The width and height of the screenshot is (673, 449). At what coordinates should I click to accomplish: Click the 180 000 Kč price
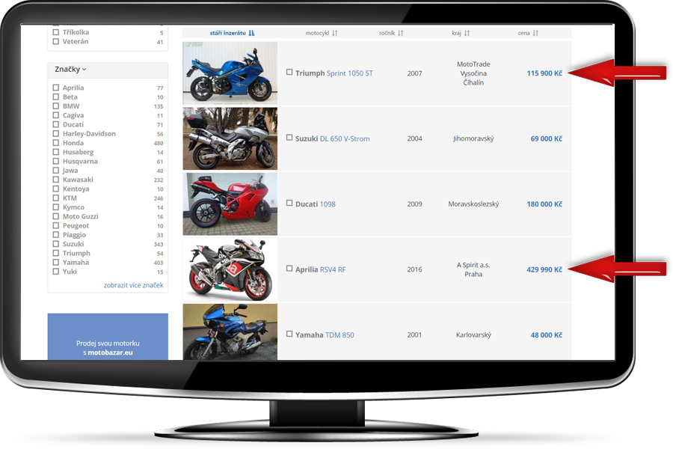coord(544,204)
